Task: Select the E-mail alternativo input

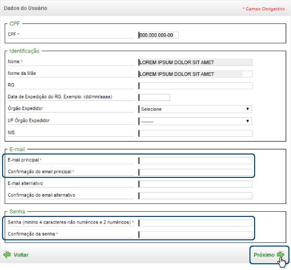Action: click(195, 184)
